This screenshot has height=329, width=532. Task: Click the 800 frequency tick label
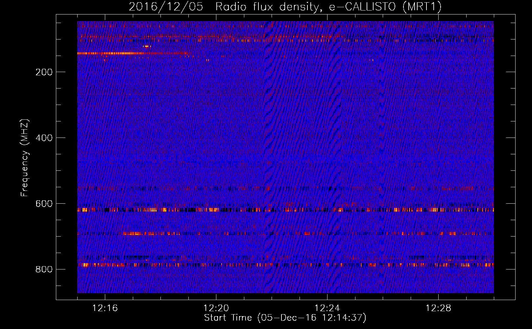44,269
